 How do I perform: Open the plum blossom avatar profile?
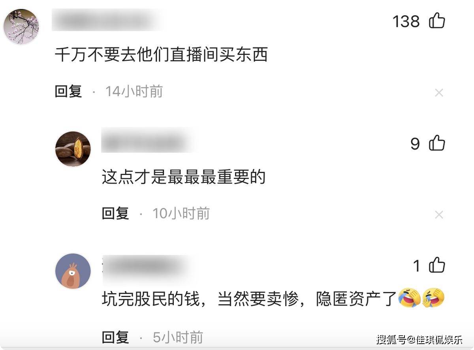[21, 26]
